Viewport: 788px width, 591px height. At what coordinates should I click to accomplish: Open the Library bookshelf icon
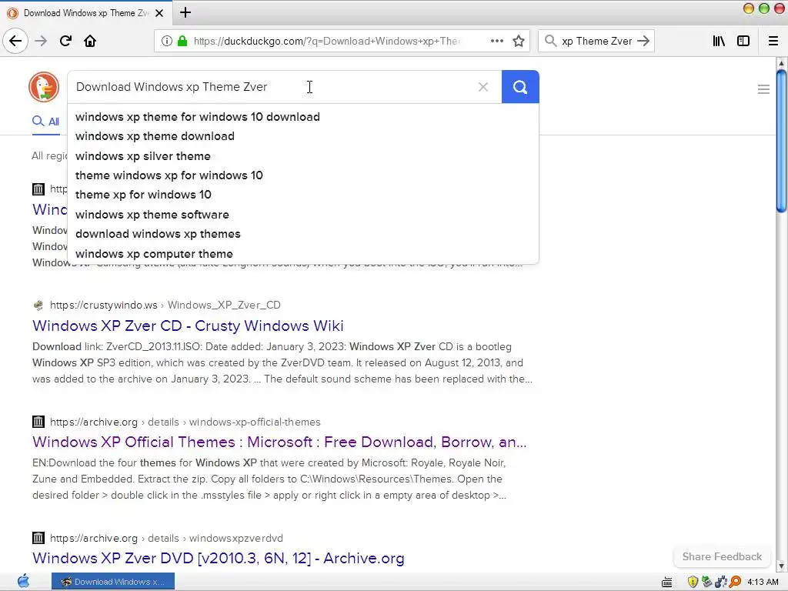[719, 42]
